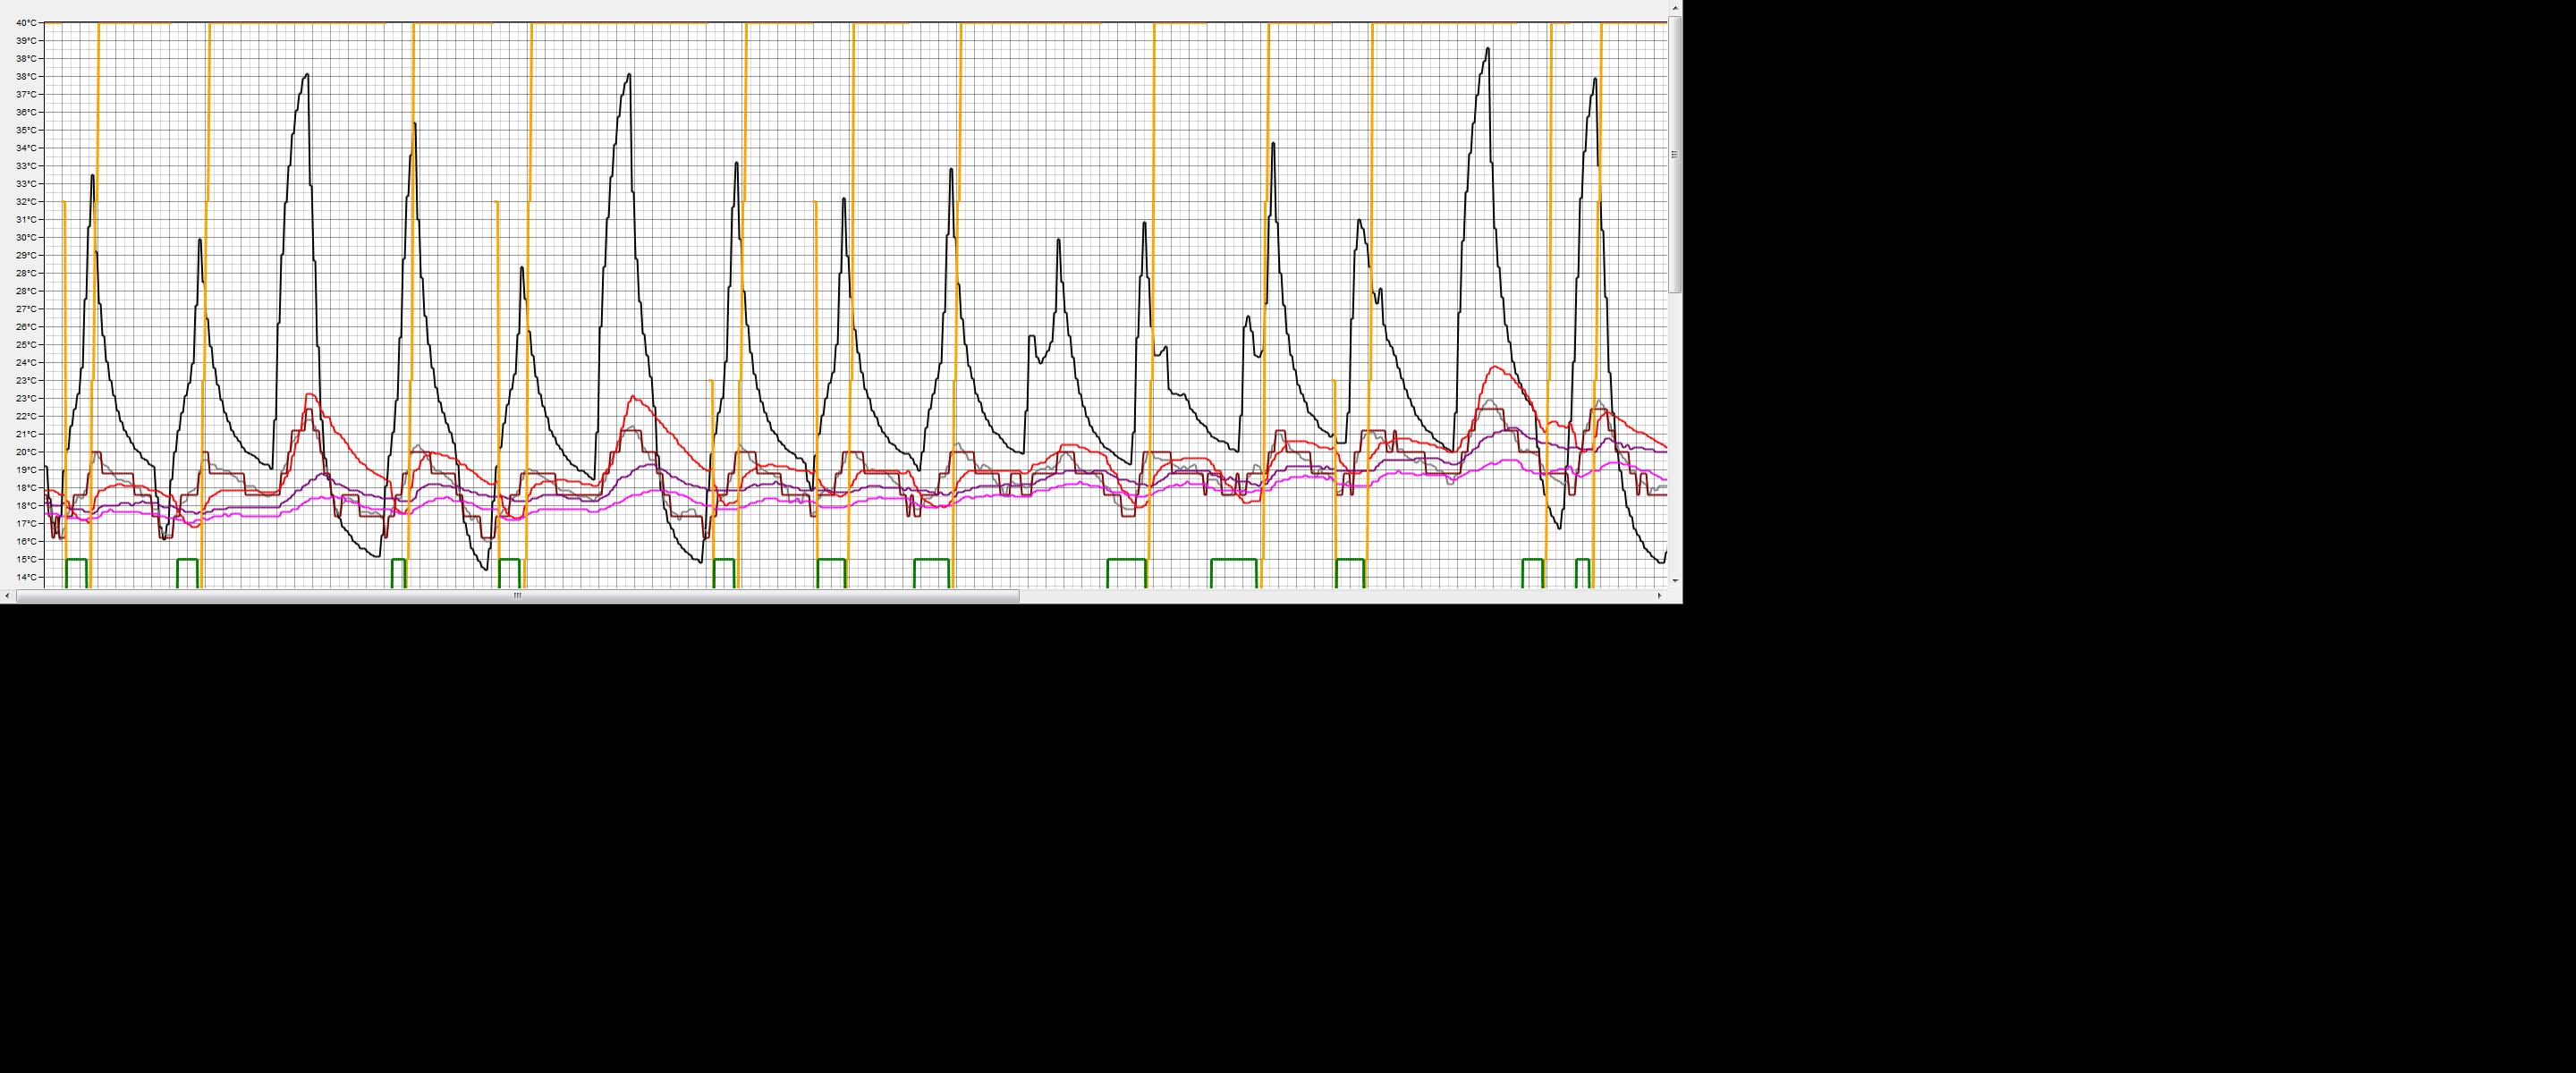This screenshot has width=2576, height=1073.
Task: Click the horizontal scrollbar right arrow
Action: pyautogui.click(x=1660, y=596)
